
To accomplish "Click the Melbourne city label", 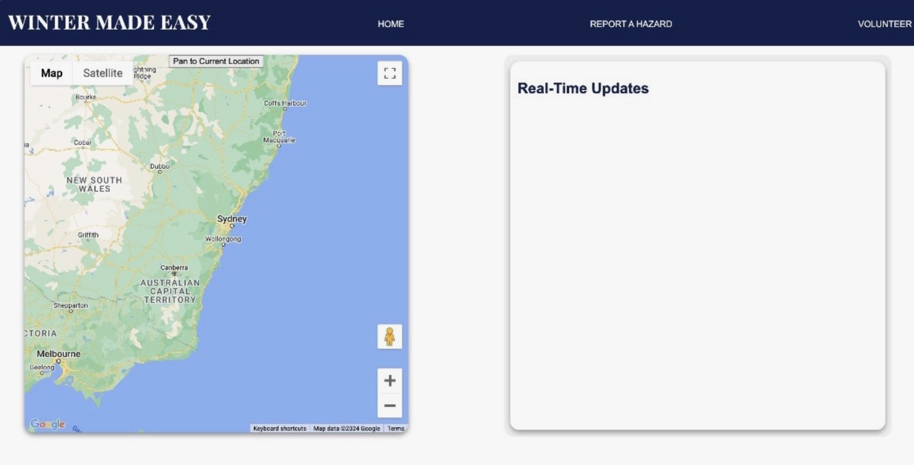I will 59,354.
